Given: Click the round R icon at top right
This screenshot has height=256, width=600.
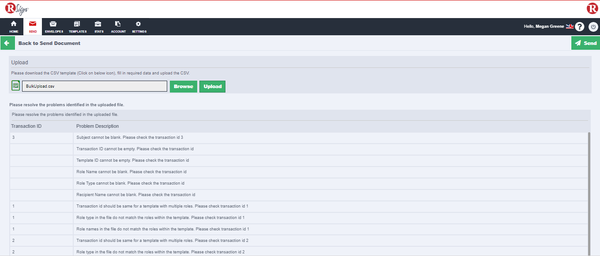Looking at the screenshot, I should 592,8.
